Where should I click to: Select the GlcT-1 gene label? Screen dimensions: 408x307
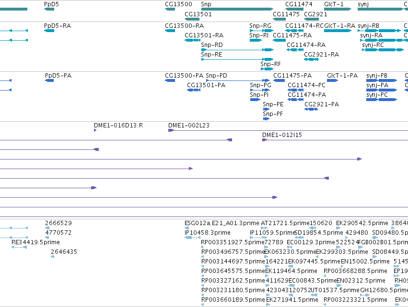point(334,4)
